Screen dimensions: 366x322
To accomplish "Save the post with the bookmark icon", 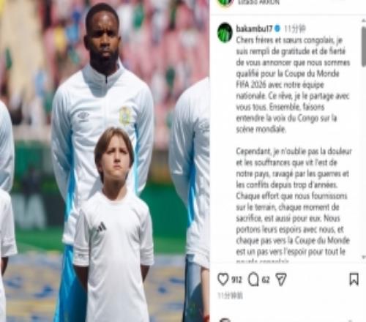I will (x=354, y=280).
